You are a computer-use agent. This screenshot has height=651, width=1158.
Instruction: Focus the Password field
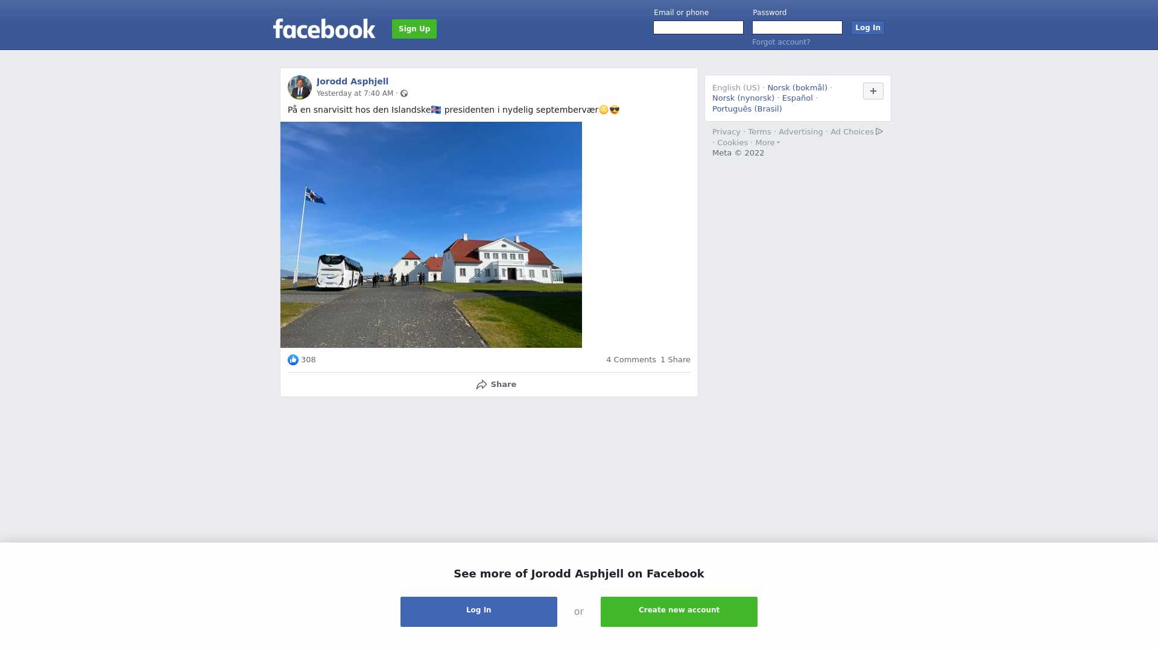point(797,28)
